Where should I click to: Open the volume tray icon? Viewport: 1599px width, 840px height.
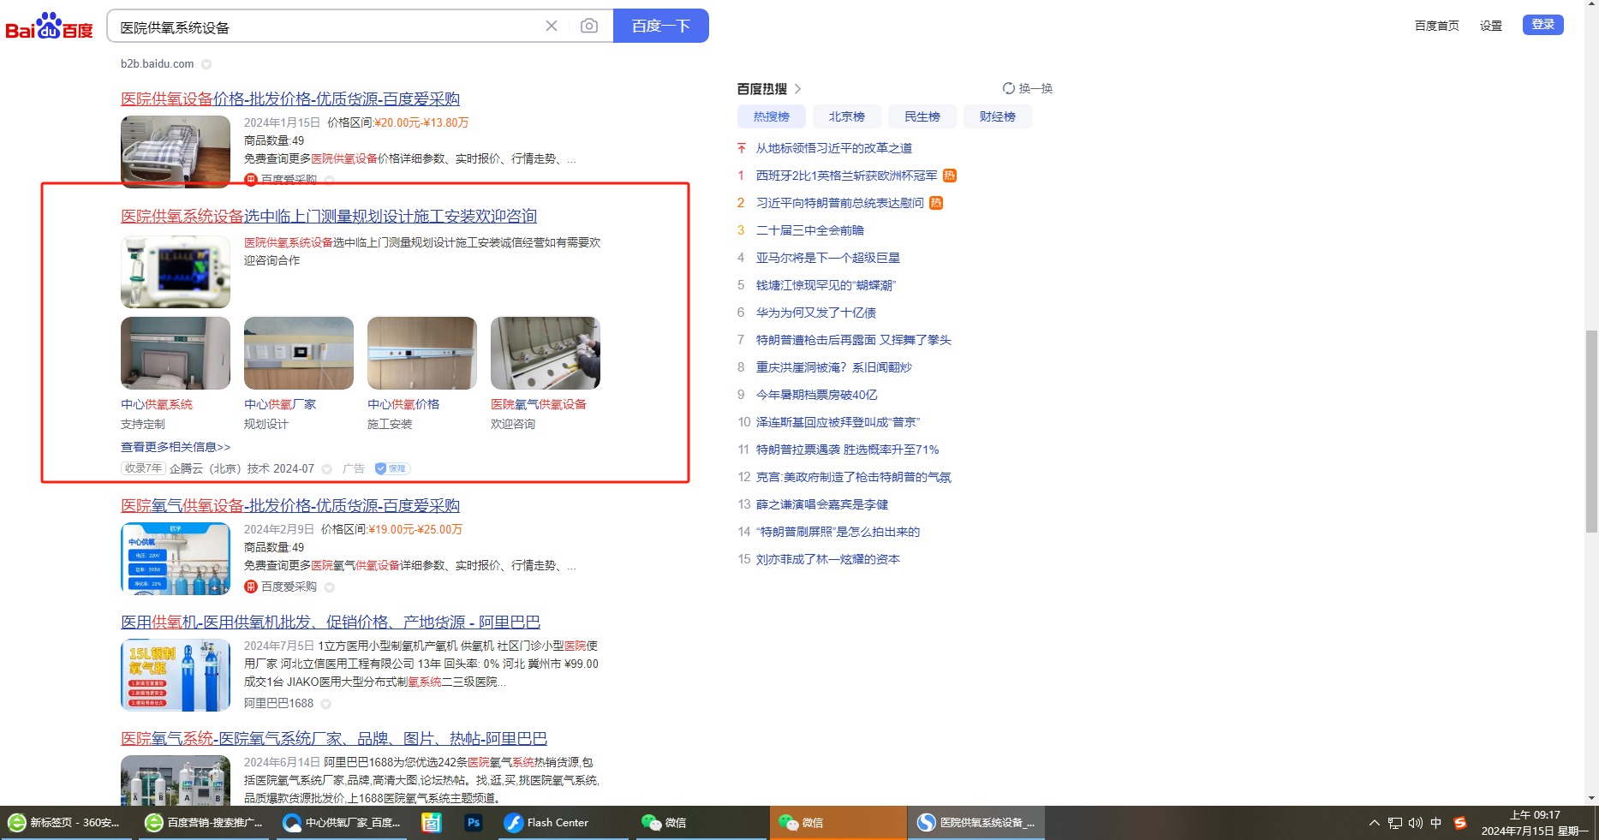pyautogui.click(x=1416, y=823)
